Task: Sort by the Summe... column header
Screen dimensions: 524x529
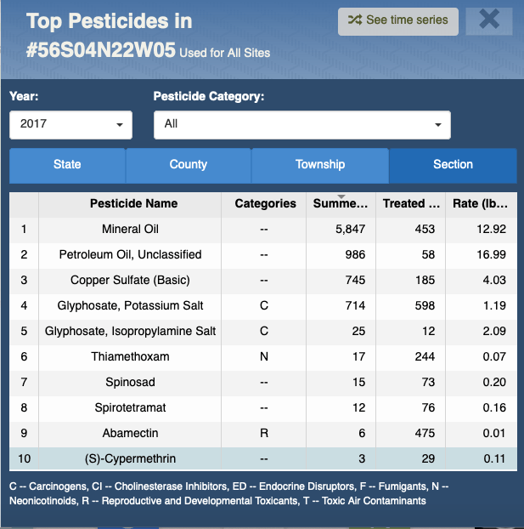Action: (x=341, y=204)
